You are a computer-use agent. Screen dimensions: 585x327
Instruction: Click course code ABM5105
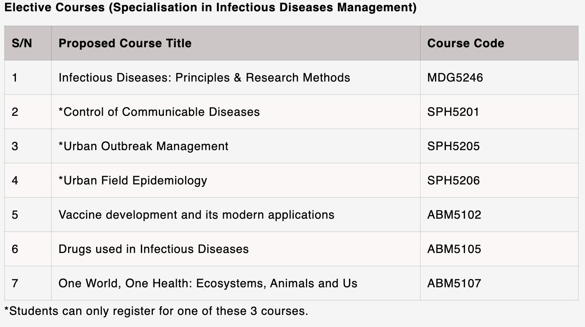point(454,249)
